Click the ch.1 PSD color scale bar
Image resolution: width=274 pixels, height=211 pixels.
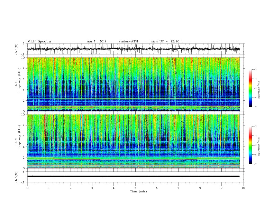coord(250,88)
